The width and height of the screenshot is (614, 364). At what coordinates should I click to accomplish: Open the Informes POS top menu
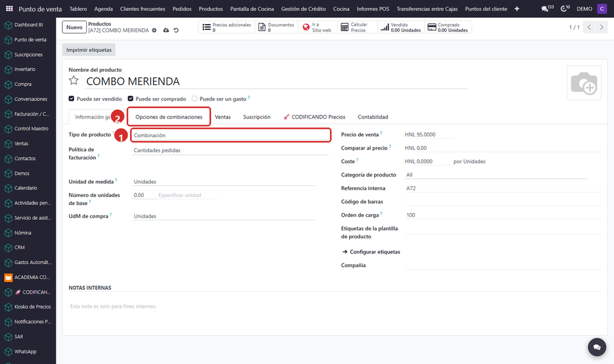[373, 8]
